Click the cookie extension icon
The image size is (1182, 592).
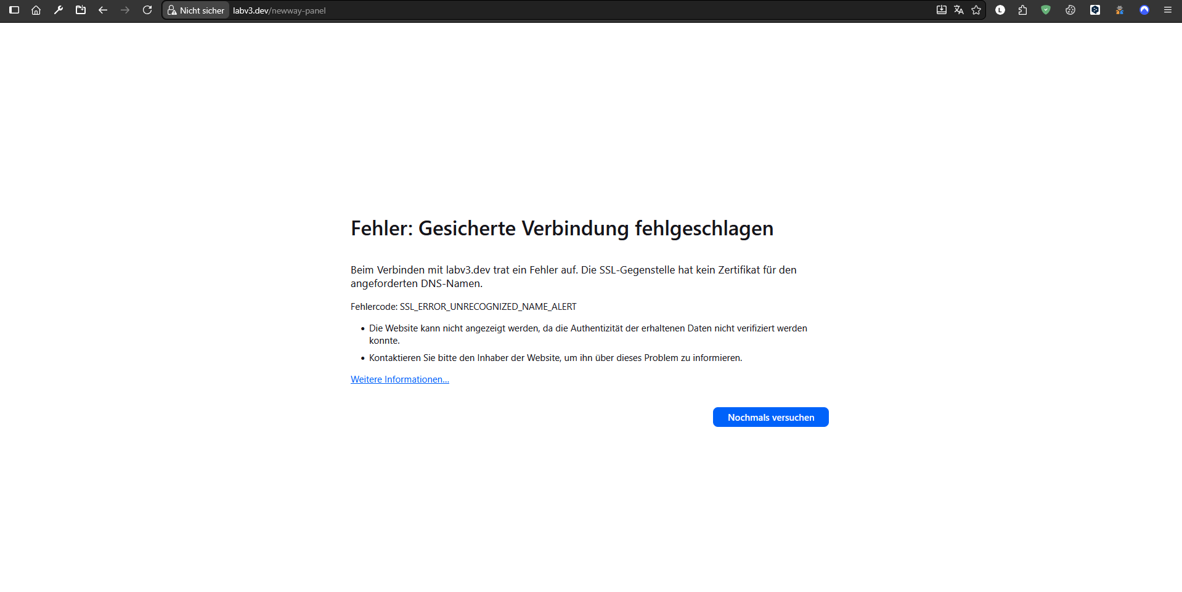click(x=1070, y=10)
